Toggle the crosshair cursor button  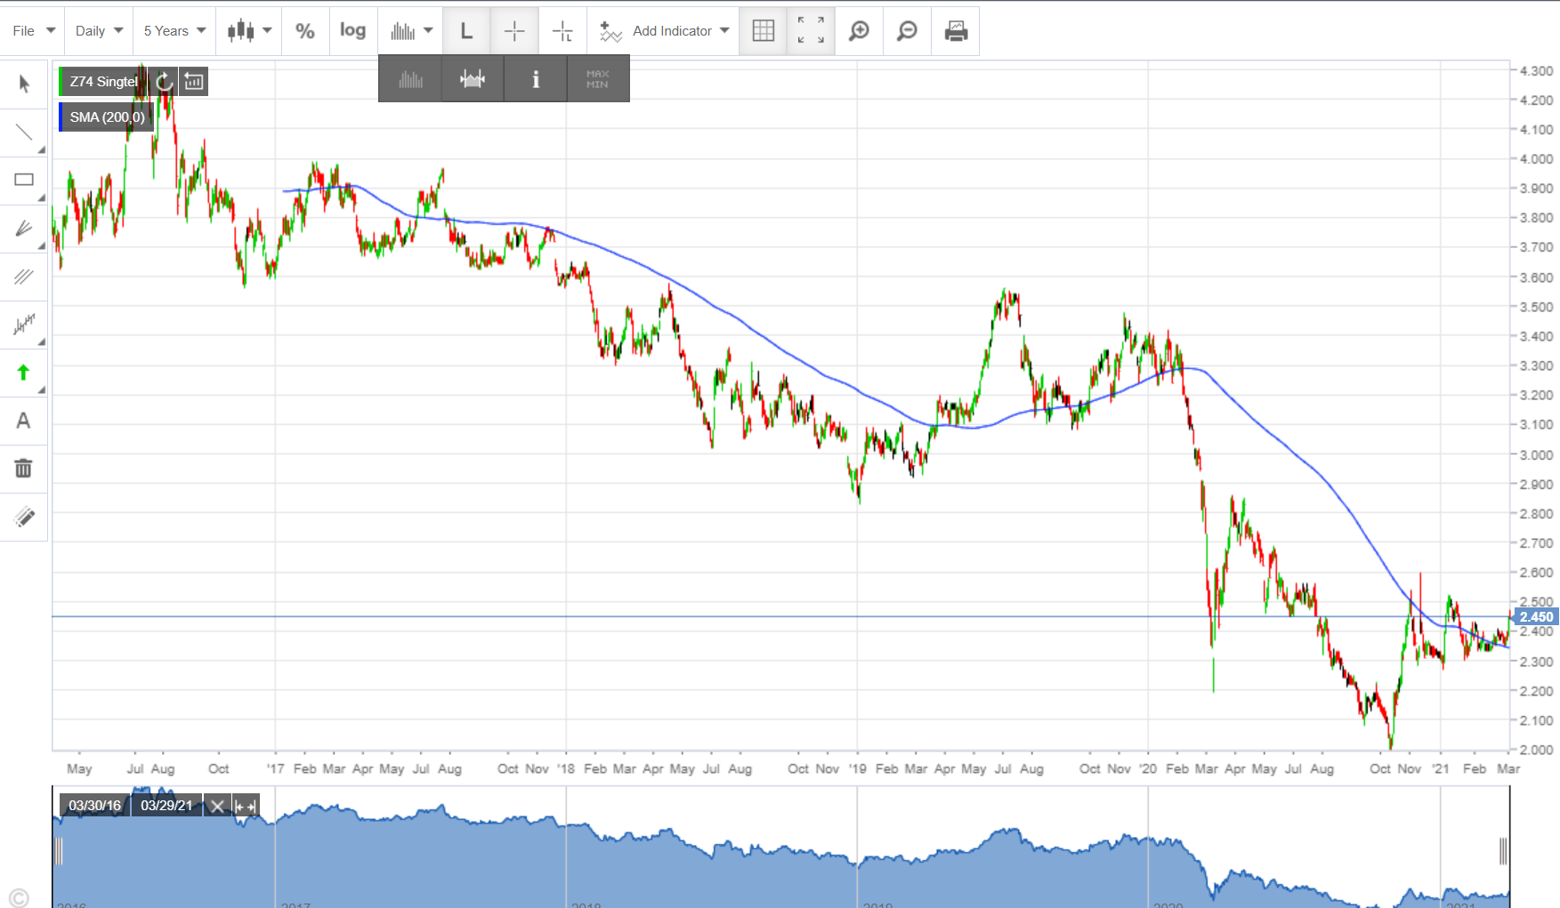(514, 31)
